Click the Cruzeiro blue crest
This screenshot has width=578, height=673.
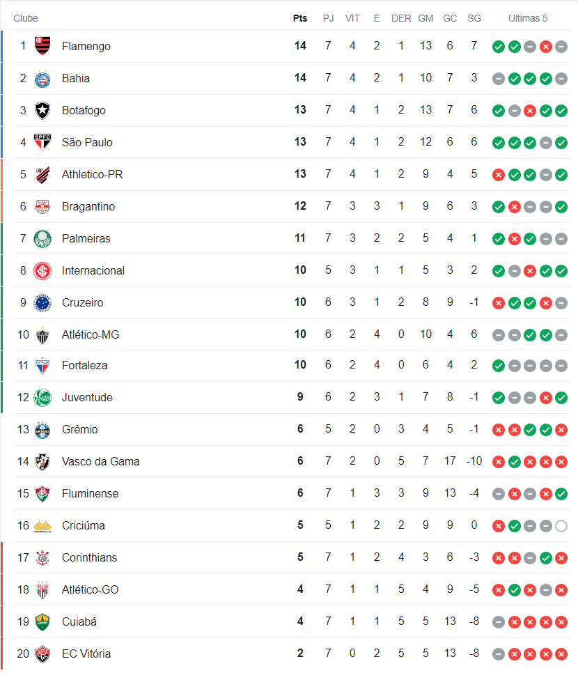click(x=42, y=302)
